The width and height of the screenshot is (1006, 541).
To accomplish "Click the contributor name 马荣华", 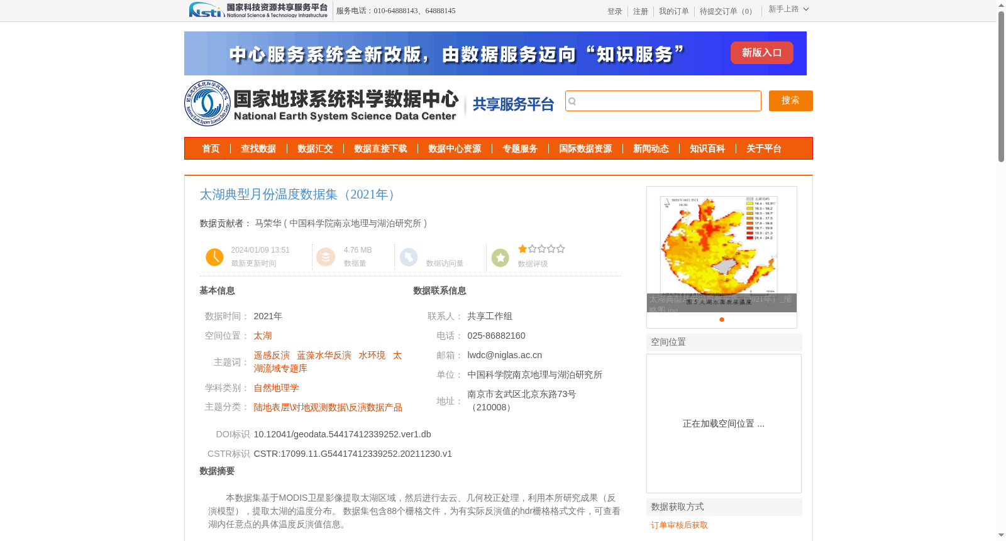I will pos(268,223).
